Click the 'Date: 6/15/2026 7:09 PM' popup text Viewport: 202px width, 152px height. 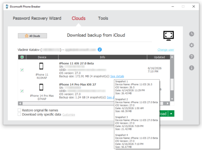click(x=129, y=126)
